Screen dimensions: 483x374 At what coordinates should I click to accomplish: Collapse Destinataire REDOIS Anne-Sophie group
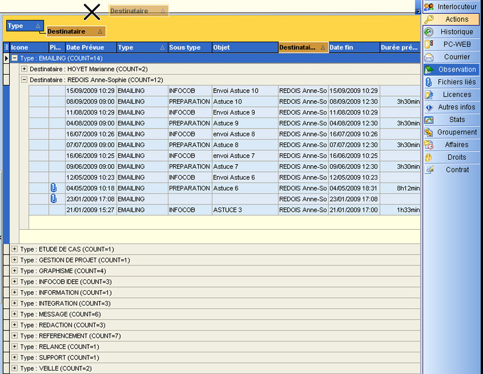click(24, 80)
